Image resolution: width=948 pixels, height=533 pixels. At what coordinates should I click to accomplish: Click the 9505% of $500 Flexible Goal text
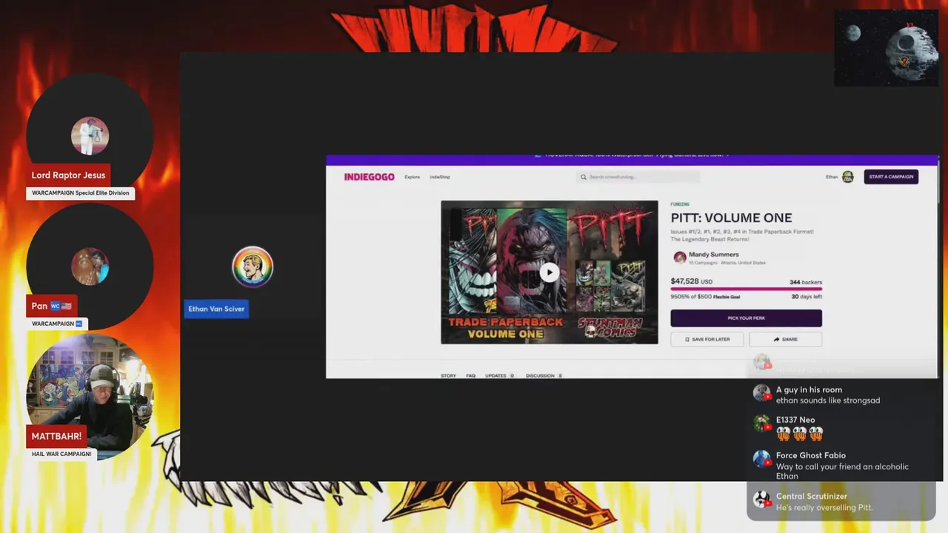(x=704, y=297)
